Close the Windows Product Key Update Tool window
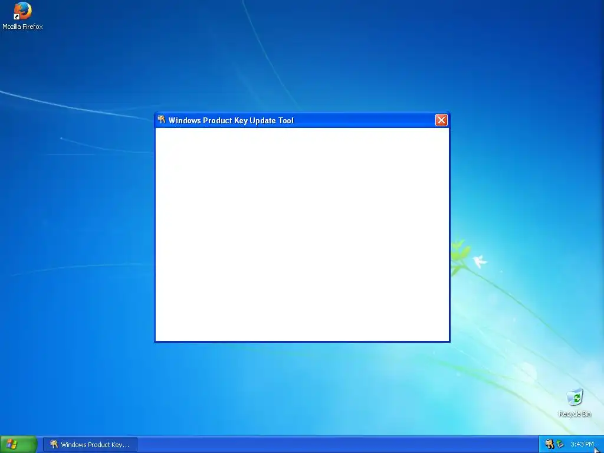This screenshot has height=453, width=604. 441,120
